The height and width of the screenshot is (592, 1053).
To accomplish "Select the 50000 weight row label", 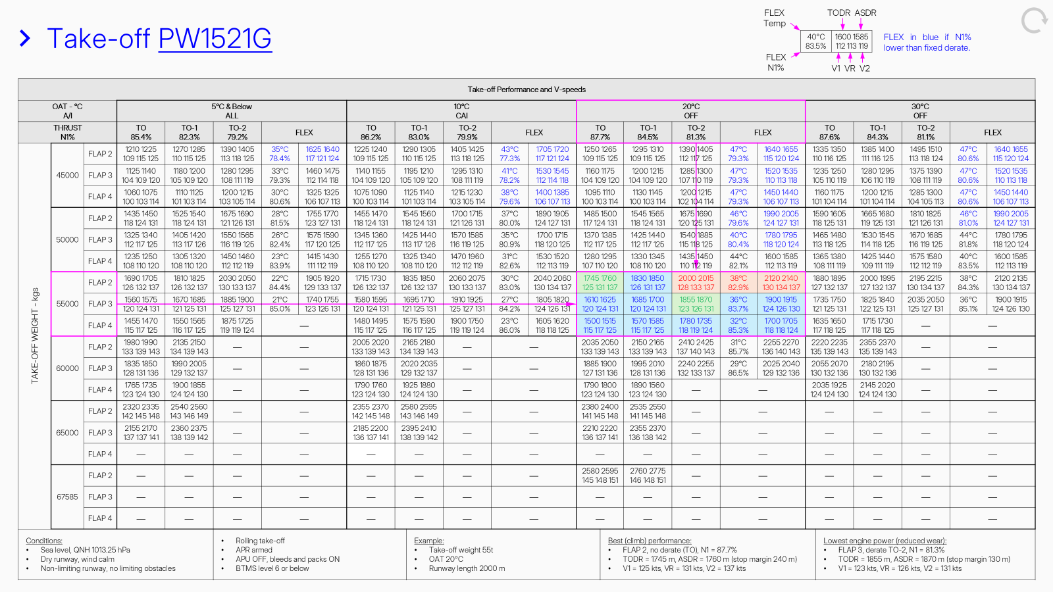I will point(68,239).
